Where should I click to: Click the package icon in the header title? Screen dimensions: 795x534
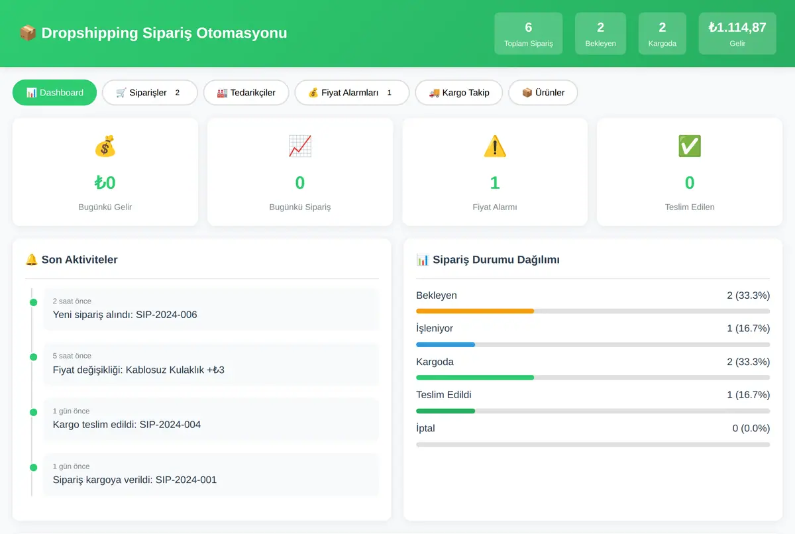coord(28,32)
